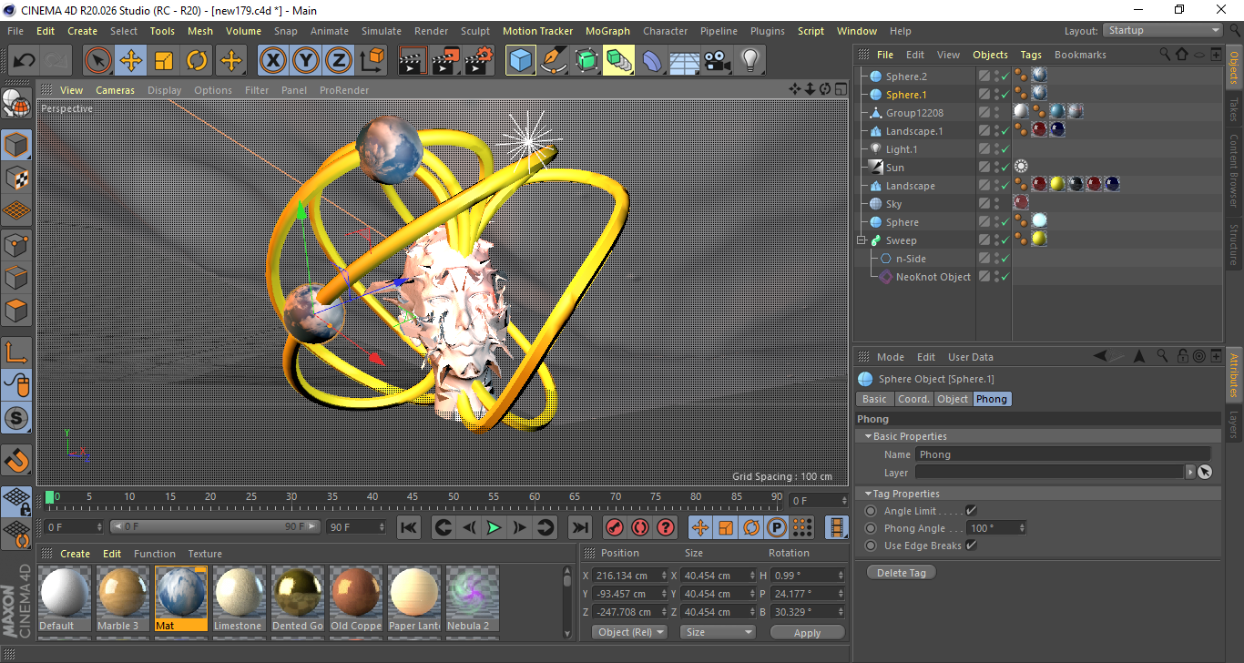Open the MoGraph menu
This screenshot has height=663, width=1244.
pyautogui.click(x=607, y=31)
